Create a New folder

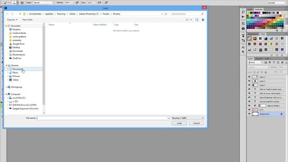click(x=27, y=20)
